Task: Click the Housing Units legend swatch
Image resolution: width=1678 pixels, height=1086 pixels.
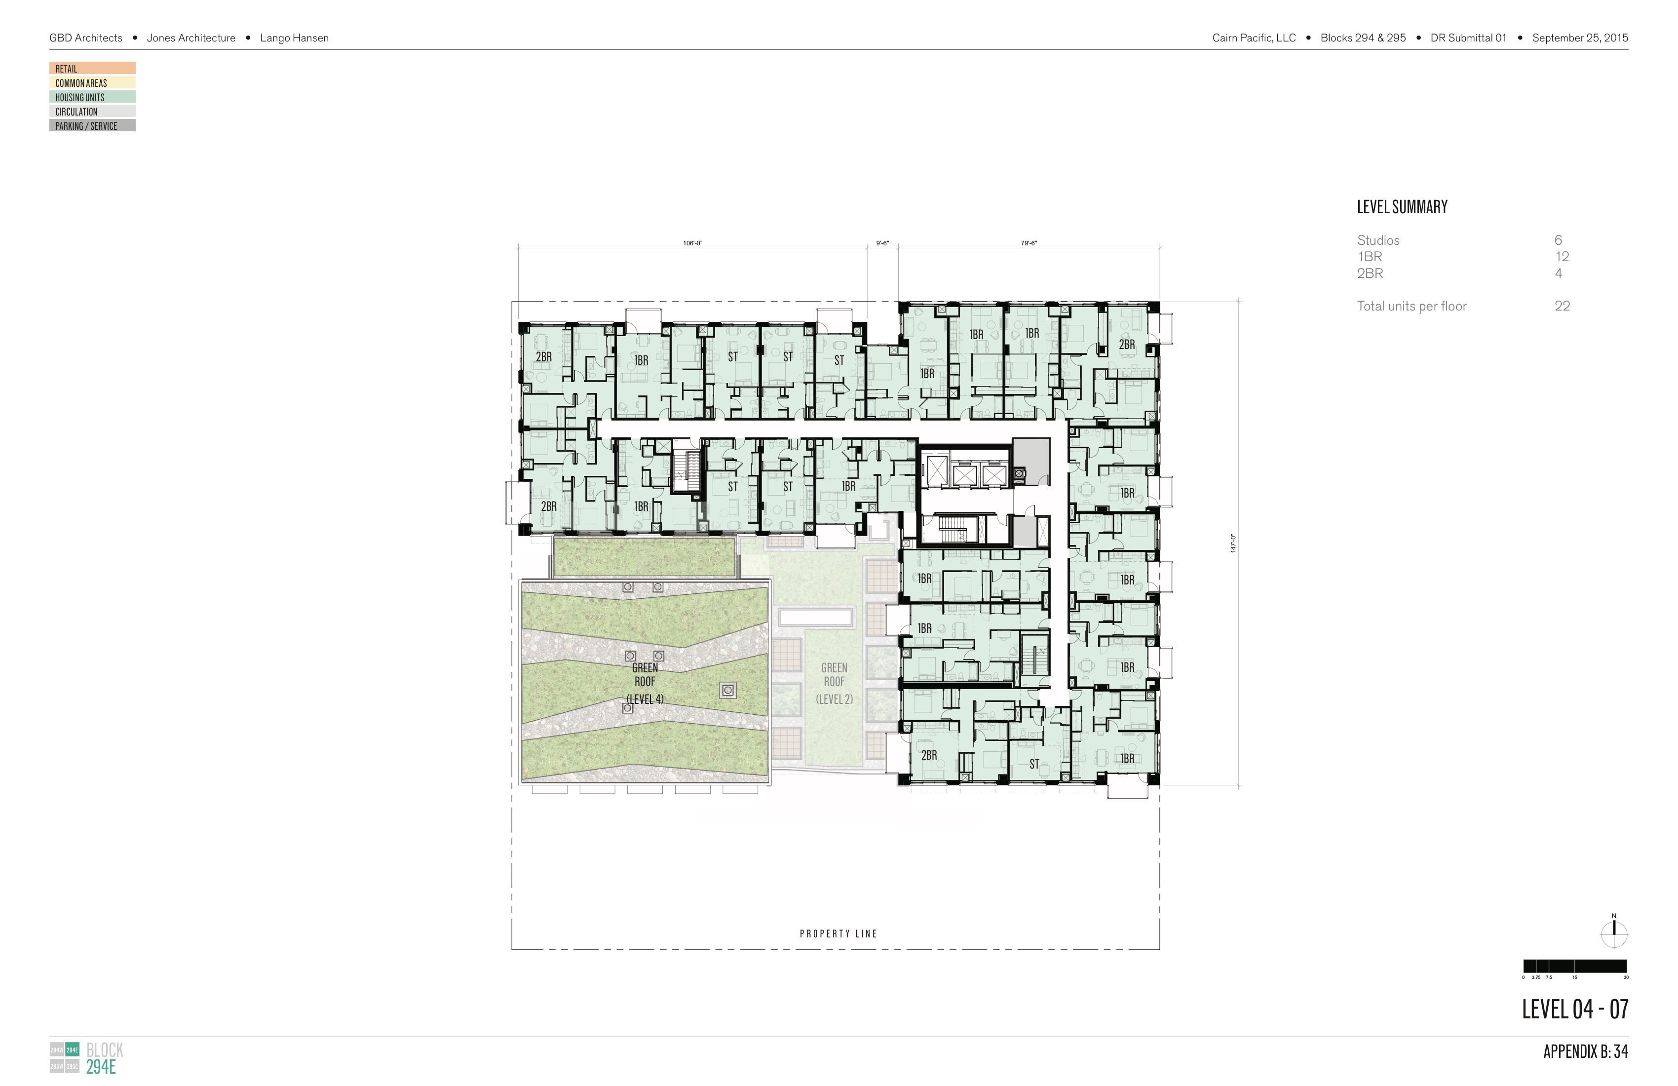Action: [x=92, y=97]
